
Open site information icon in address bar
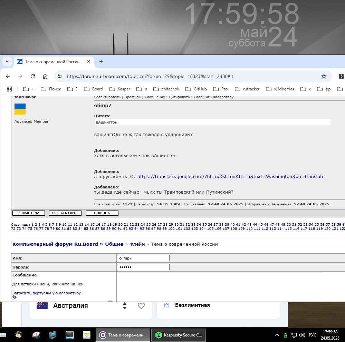(x=60, y=76)
